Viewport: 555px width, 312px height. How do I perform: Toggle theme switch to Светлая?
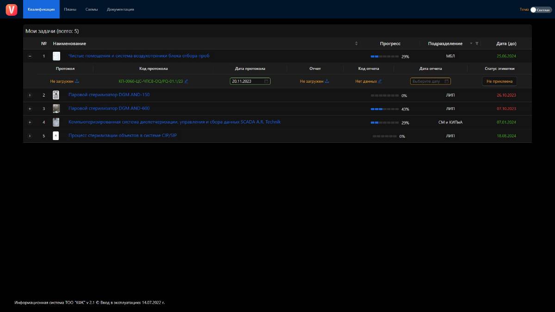pos(541,10)
